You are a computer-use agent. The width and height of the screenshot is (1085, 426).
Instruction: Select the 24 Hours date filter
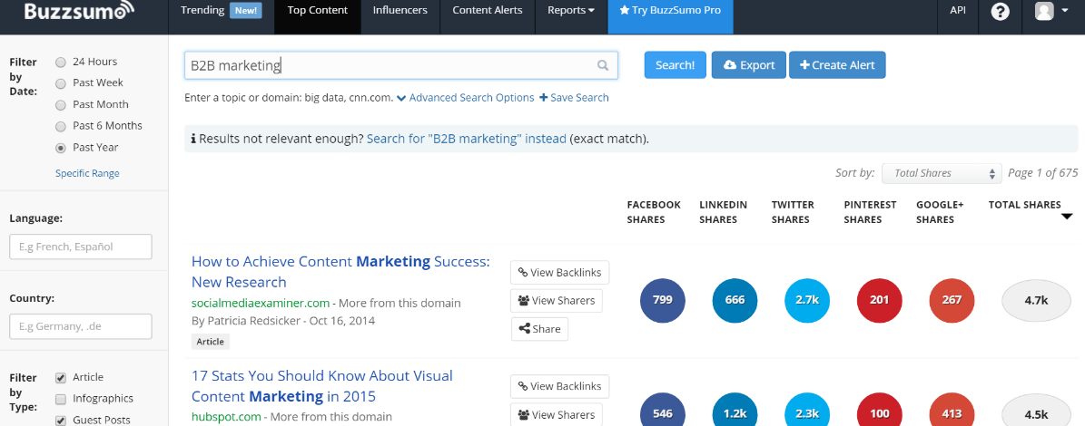(61, 63)
